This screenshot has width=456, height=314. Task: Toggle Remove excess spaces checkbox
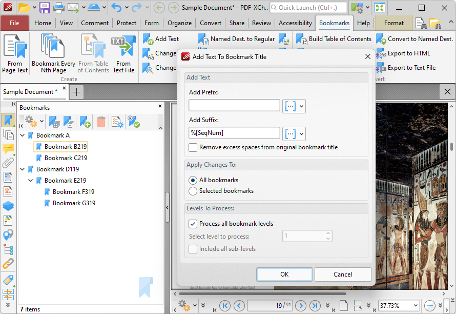(x=193, y=147)
